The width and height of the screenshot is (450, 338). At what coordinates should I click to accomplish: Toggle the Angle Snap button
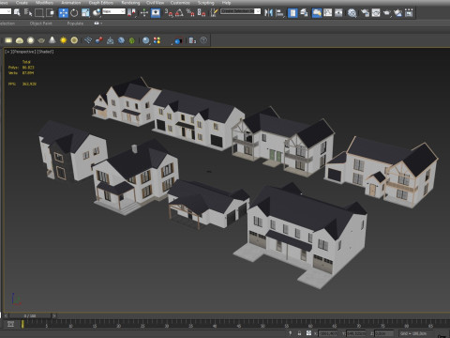coord(179,12)
